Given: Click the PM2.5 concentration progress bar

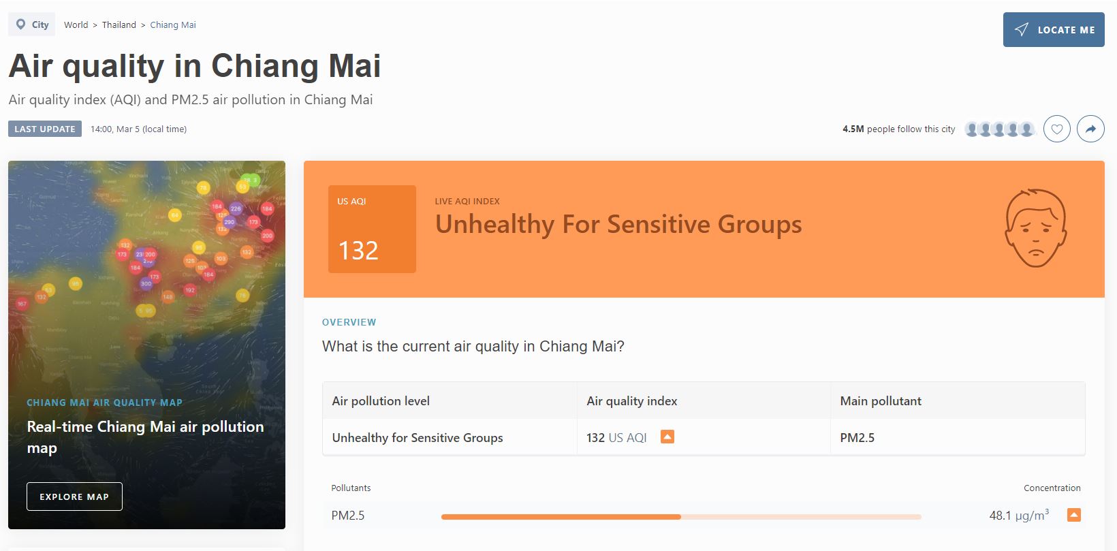Looking at the screenshot, I should click(x=681, y=517).
